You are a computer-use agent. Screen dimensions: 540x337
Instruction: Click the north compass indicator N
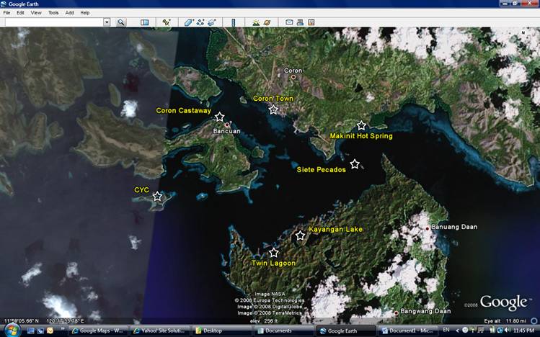[523, 33]
